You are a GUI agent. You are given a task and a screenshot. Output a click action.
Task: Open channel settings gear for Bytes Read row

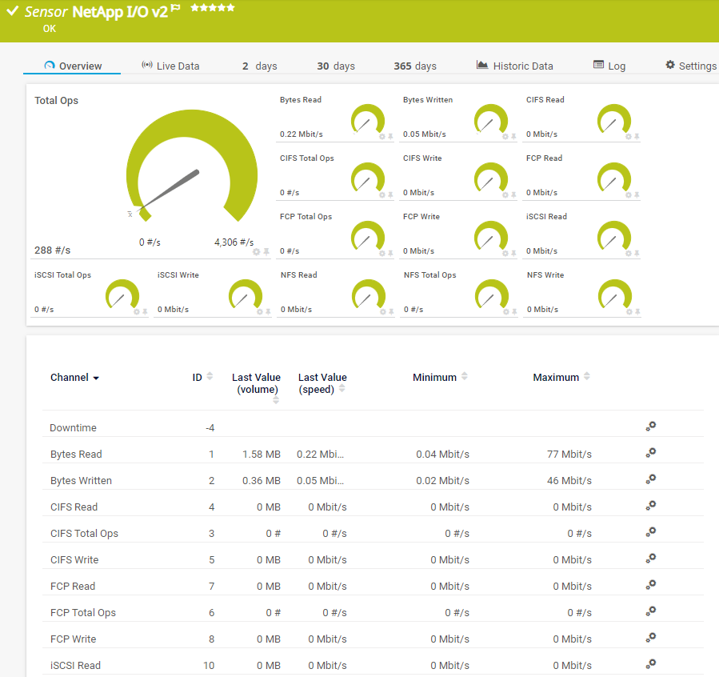(x=651, y=453)
